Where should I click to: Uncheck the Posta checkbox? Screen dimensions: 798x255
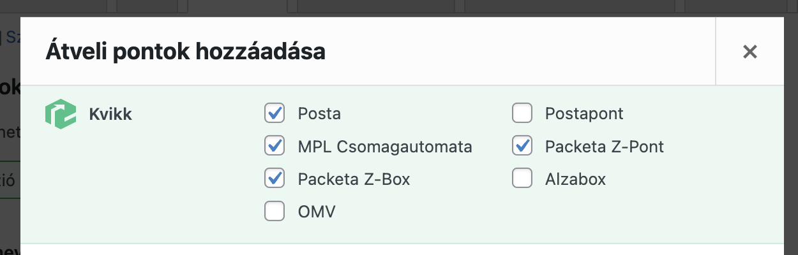point(275,113)
